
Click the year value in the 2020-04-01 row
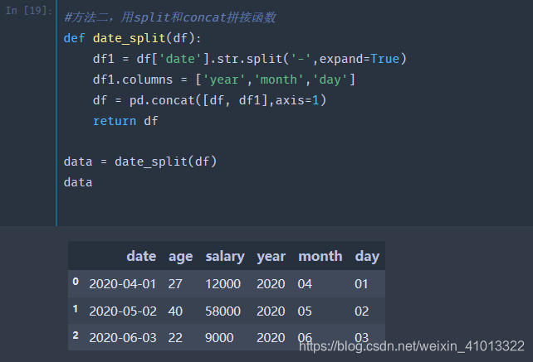[271, 284]
